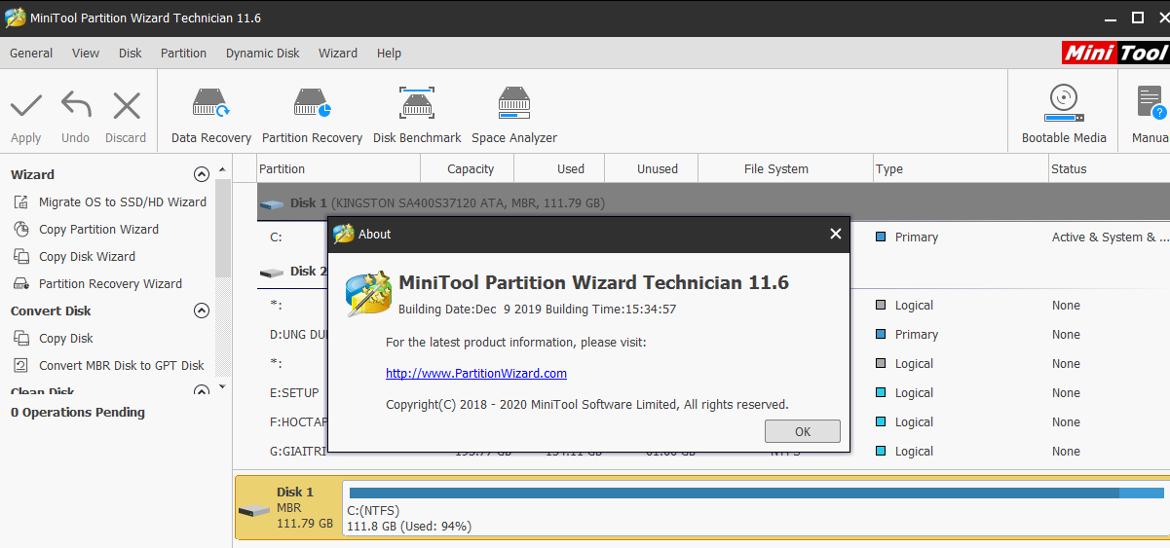Sort by the Status column header
1170x548 pixels.
1109,168
